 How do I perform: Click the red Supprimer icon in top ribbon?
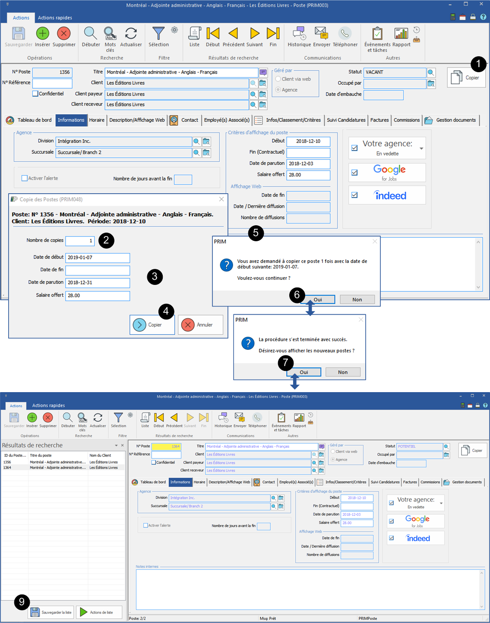point(64,33)
